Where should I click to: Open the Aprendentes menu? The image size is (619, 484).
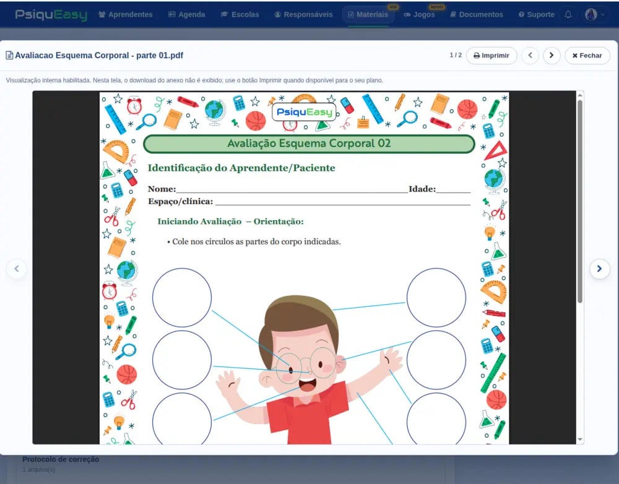point(126,15)
